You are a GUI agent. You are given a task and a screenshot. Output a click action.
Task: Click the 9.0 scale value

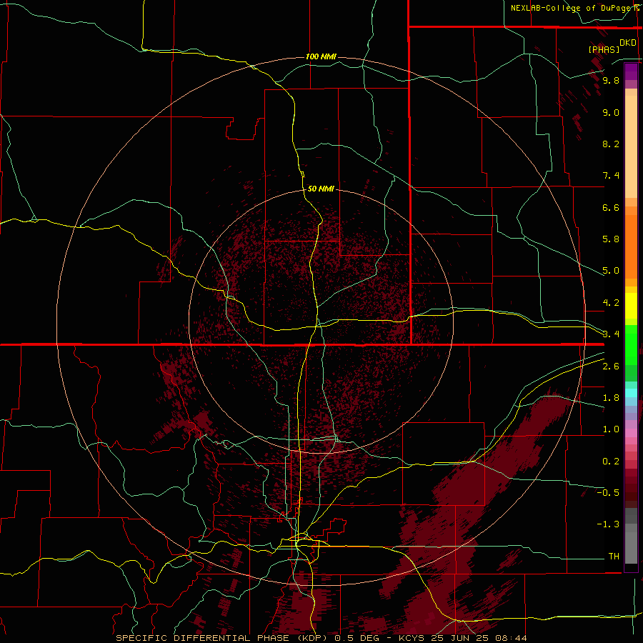611,112
